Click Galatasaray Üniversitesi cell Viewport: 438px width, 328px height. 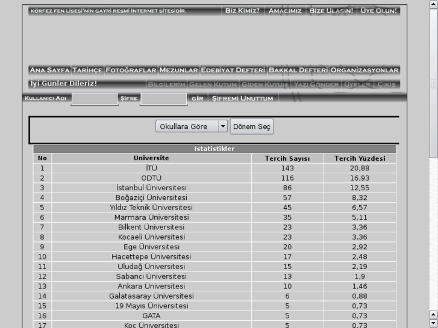point(151,296)
